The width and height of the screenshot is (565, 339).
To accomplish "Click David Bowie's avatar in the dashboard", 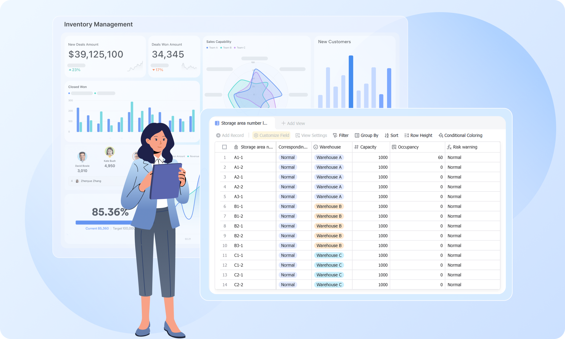I will click(82, 157).
